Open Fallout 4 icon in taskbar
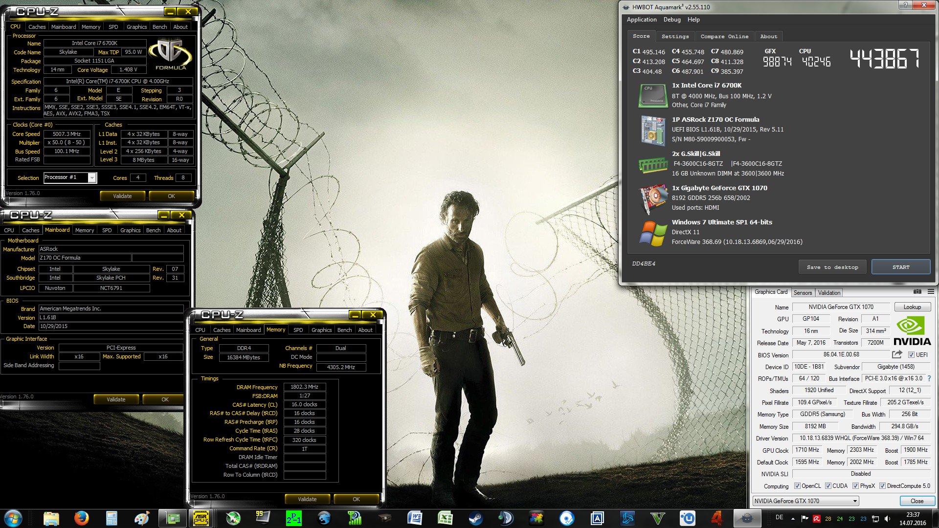Viewport: 939px width, 528px height. pos(717,518)
